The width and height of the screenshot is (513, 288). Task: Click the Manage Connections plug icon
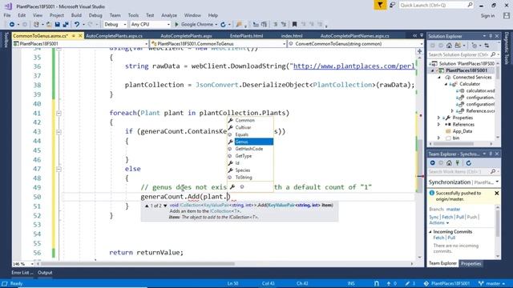(x=458, y=163)
